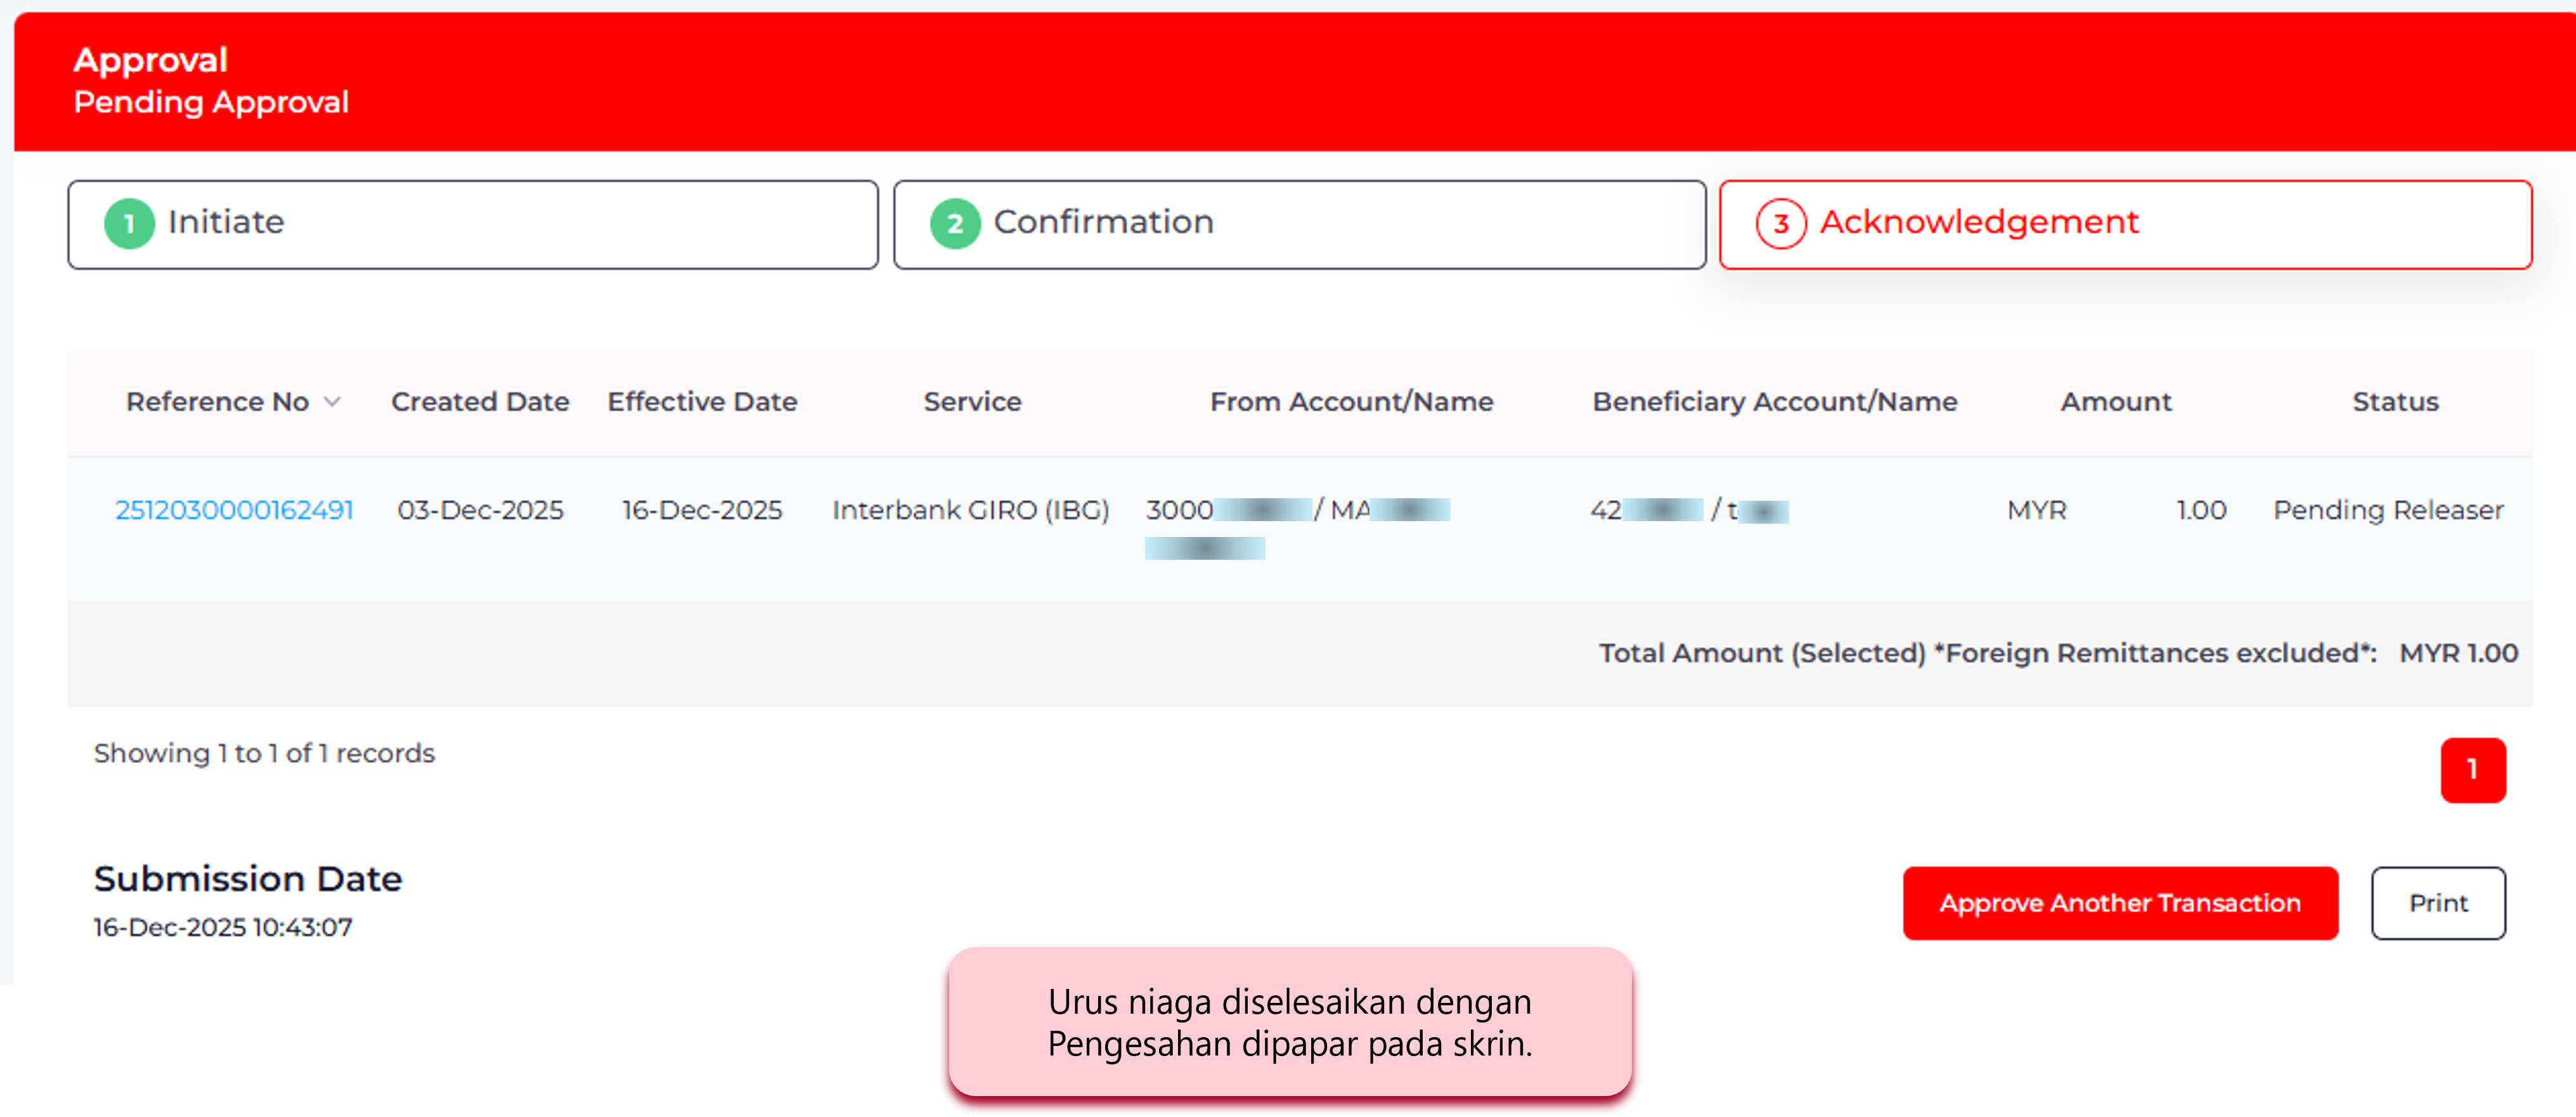Click the MYR currency cell in the row

(2036, 510)
